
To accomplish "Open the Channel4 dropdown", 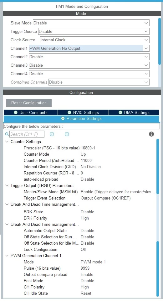I will pyautogui.click(x=89, y=74).
